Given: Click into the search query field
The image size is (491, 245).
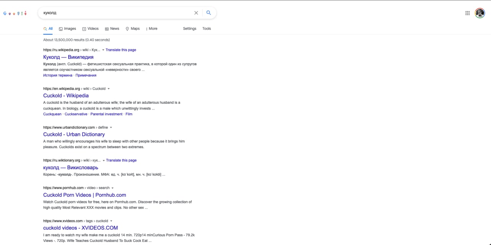Looking at the screenshot, I should (x=117, y=13).
